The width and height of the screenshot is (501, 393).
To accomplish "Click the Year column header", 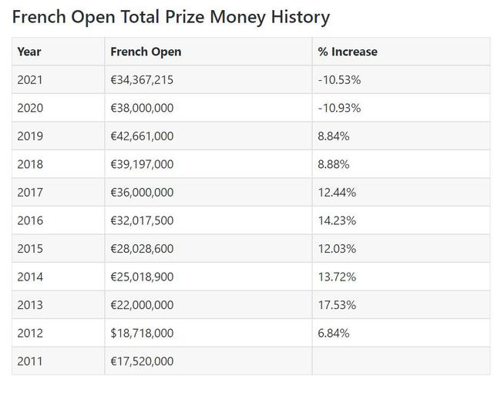I will (29, 52).
